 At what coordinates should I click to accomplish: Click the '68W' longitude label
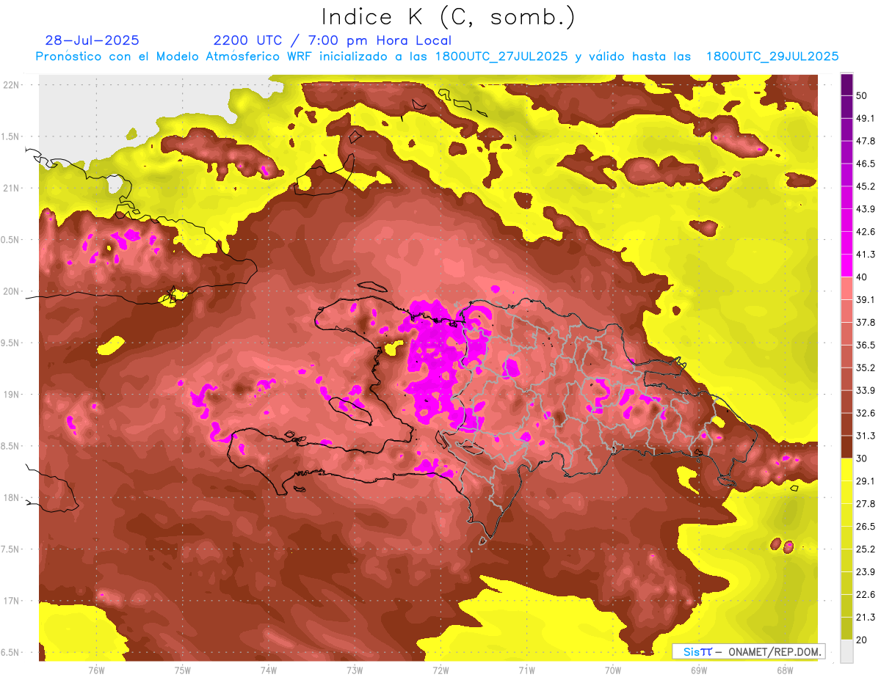click(x=784, y=670)
